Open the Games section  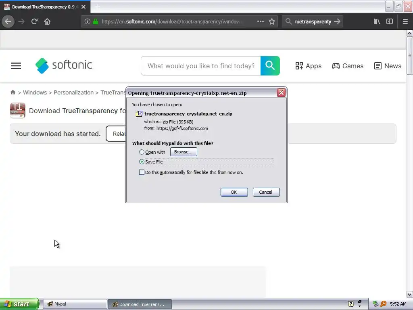point(348,66)
